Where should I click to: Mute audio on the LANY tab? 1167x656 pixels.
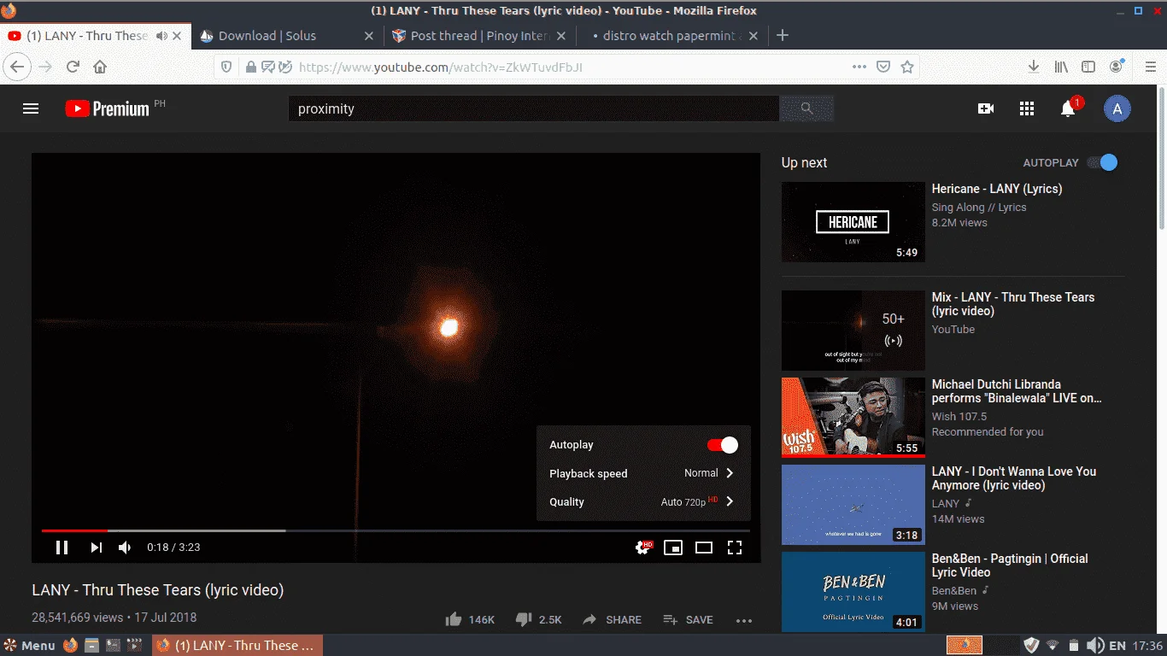(161, 36)
